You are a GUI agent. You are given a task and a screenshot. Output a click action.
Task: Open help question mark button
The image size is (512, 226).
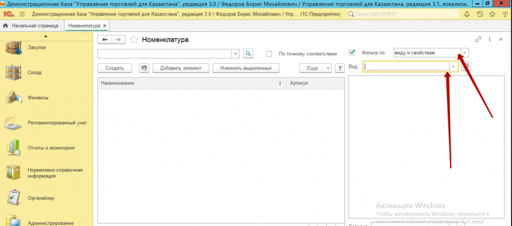(339, 68)
